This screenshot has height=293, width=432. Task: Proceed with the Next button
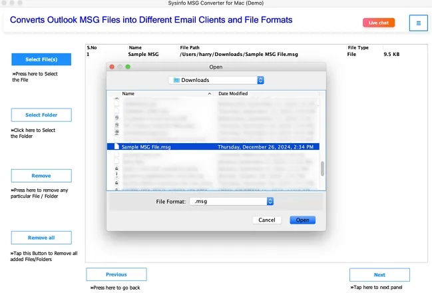(379, 275)
